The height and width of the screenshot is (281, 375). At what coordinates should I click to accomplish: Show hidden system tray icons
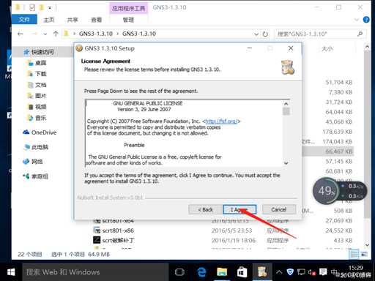tap(279, 271)
